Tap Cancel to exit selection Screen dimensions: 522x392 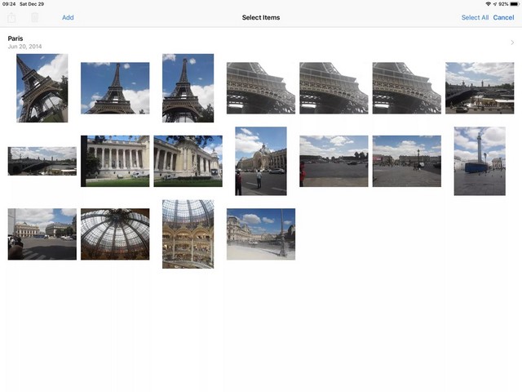click(503, 17)
